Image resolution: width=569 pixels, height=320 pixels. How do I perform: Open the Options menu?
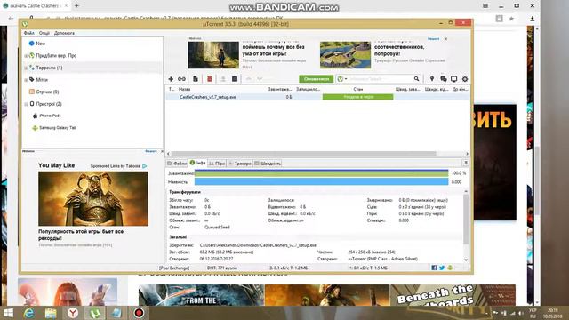44,33
